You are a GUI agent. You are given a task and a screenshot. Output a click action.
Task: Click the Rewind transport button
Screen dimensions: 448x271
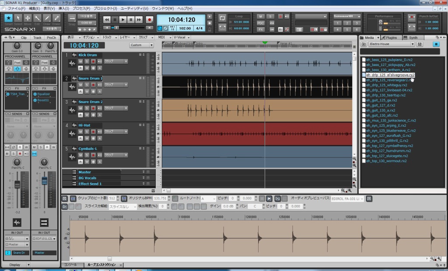point(107,19)
